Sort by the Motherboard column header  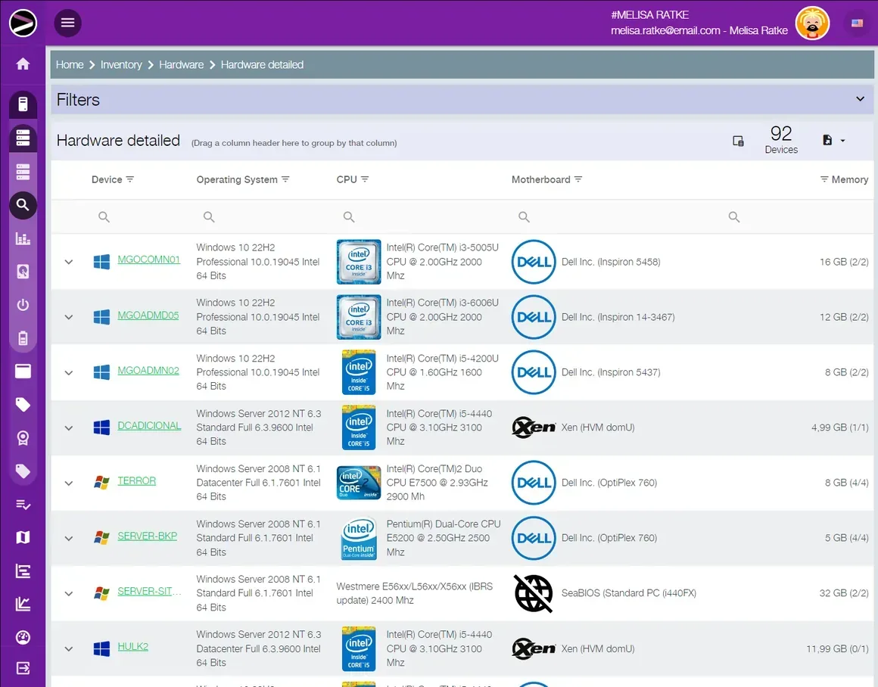click(541, 179)
